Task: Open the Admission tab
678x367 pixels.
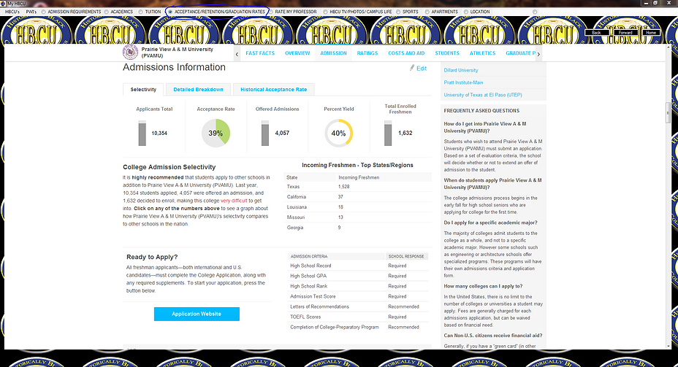Action: pyautogui.click(x=333, y=53)
